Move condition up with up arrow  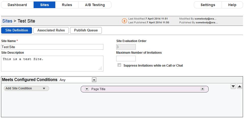point(239,86)
